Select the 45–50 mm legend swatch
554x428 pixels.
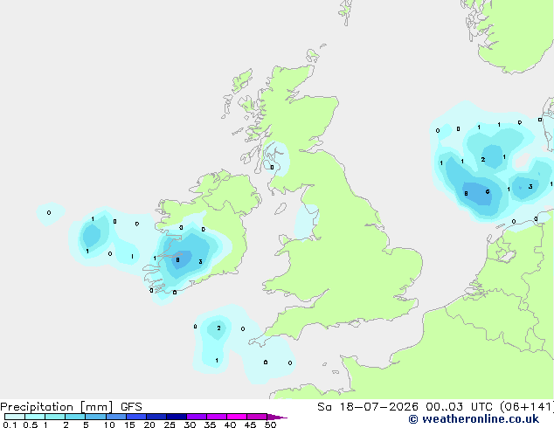(257, 417)
